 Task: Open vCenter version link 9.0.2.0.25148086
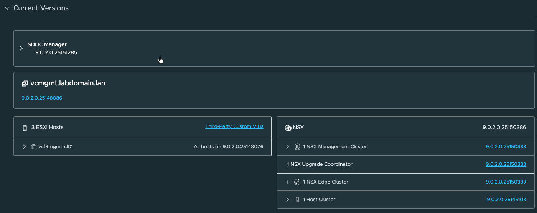[x=42, y=98]
